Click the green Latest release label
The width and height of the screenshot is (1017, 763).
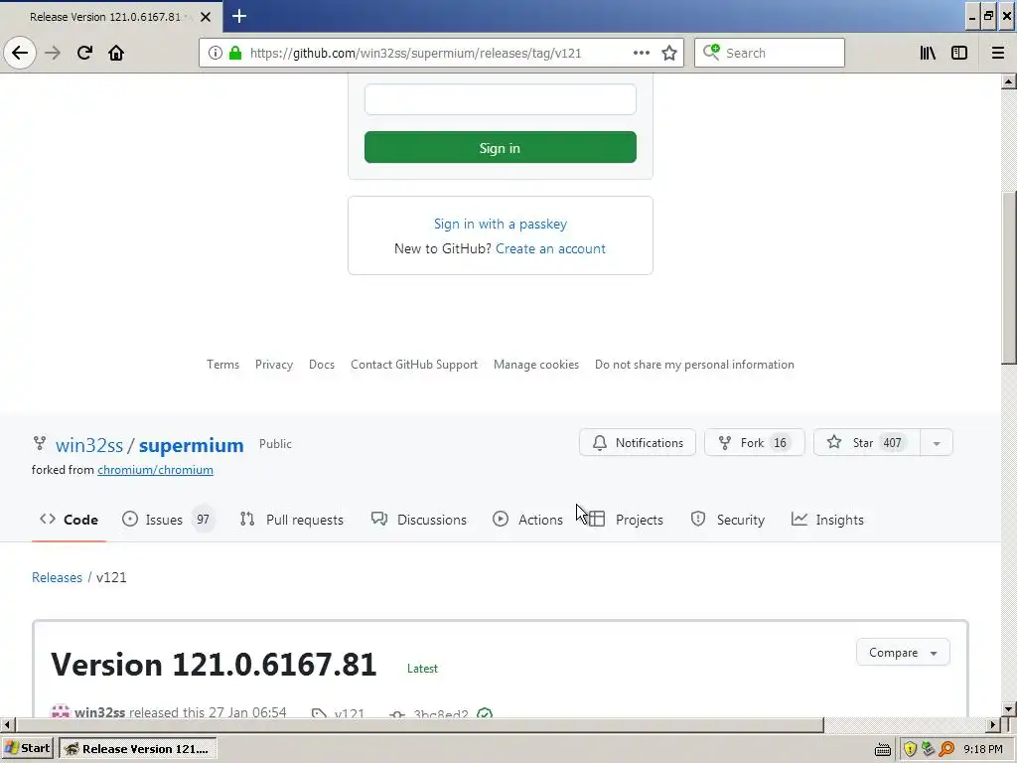pos(422,669)
